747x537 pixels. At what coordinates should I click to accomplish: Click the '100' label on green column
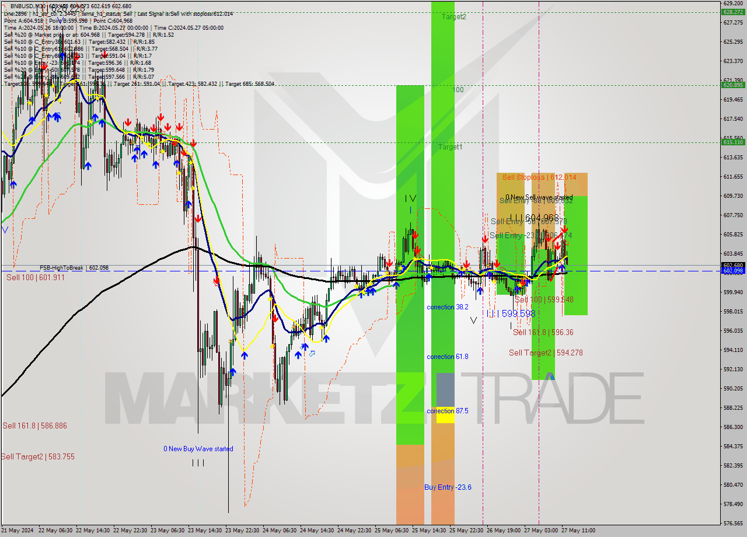click(458, 90)
